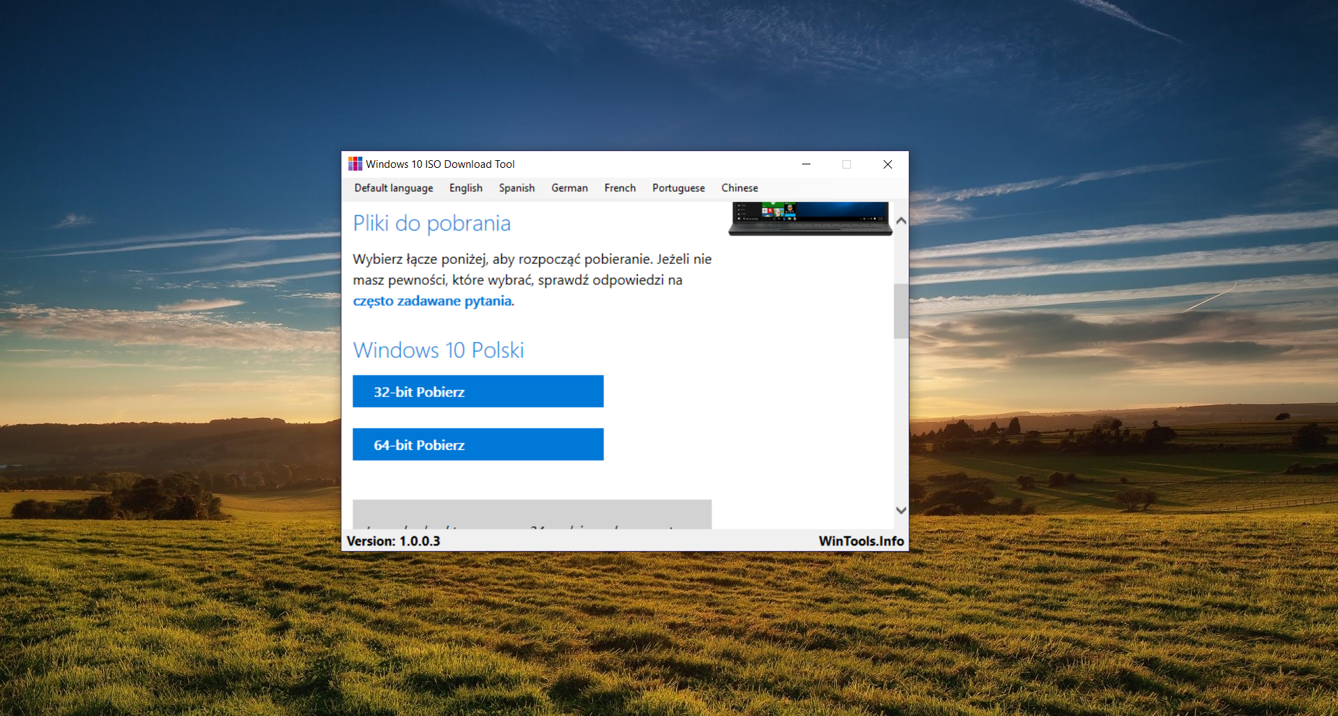This screenshot has height=716, width=1338.
Task: Minimize the ISO Download Tool window
Action: 806,164
